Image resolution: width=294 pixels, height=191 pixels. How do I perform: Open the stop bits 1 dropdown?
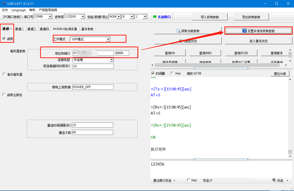point(145,17)
